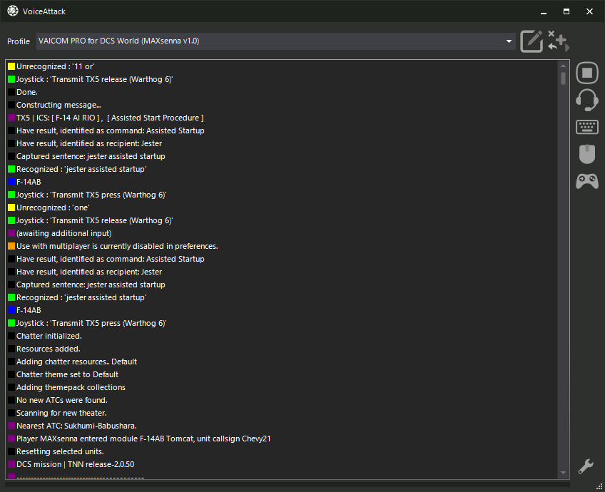Click the purple marker beside "Nearest ATC"
Viewport: 605px width, 492px height.
click(11, 426)
